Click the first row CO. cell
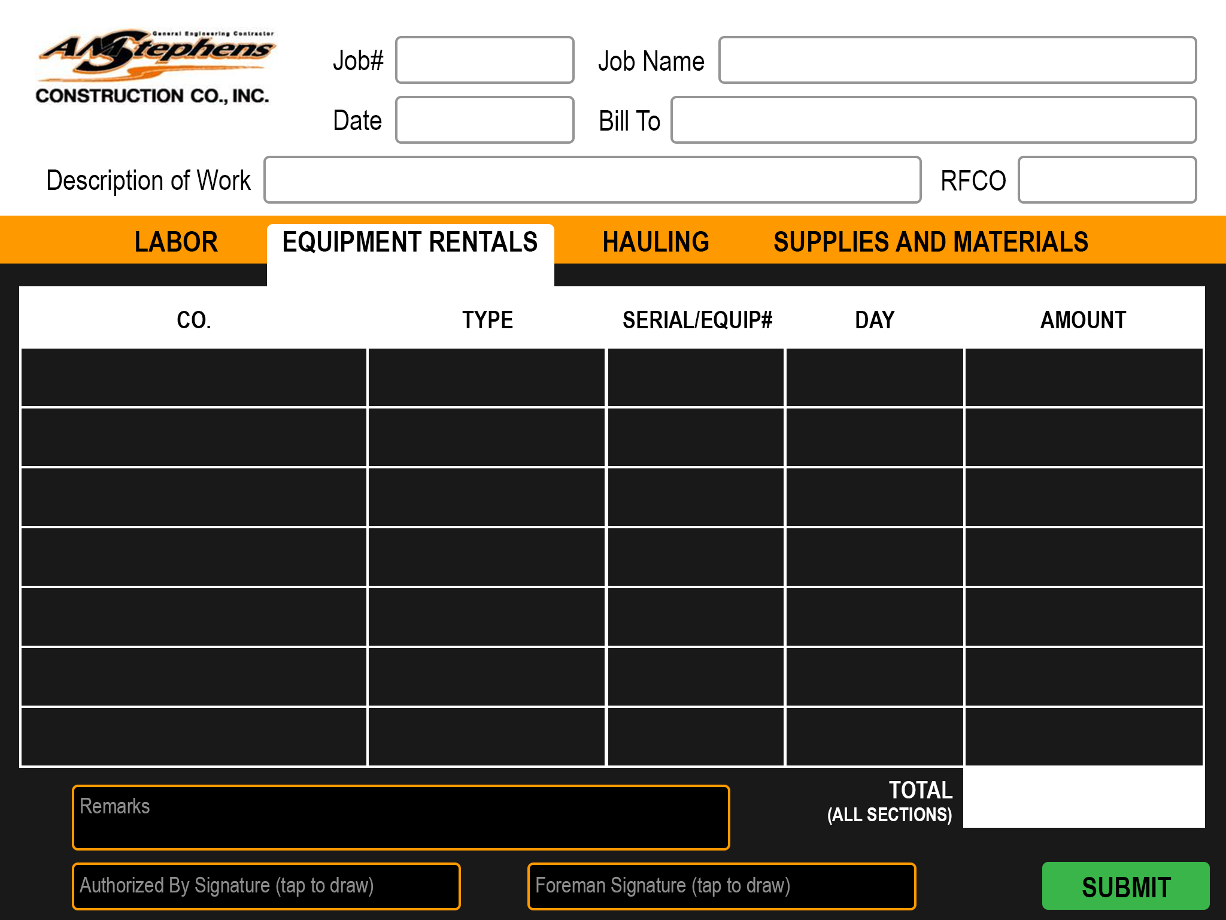The image size is (1226, 920). point(193,376)
